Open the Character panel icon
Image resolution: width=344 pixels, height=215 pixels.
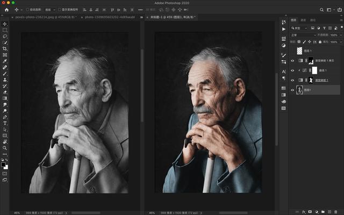click(284, 71)
